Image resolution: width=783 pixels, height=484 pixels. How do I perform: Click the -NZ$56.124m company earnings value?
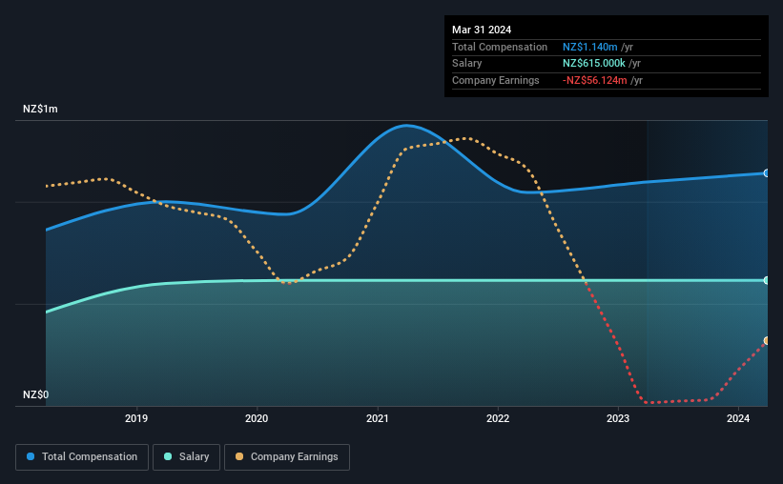click(594, 80)
